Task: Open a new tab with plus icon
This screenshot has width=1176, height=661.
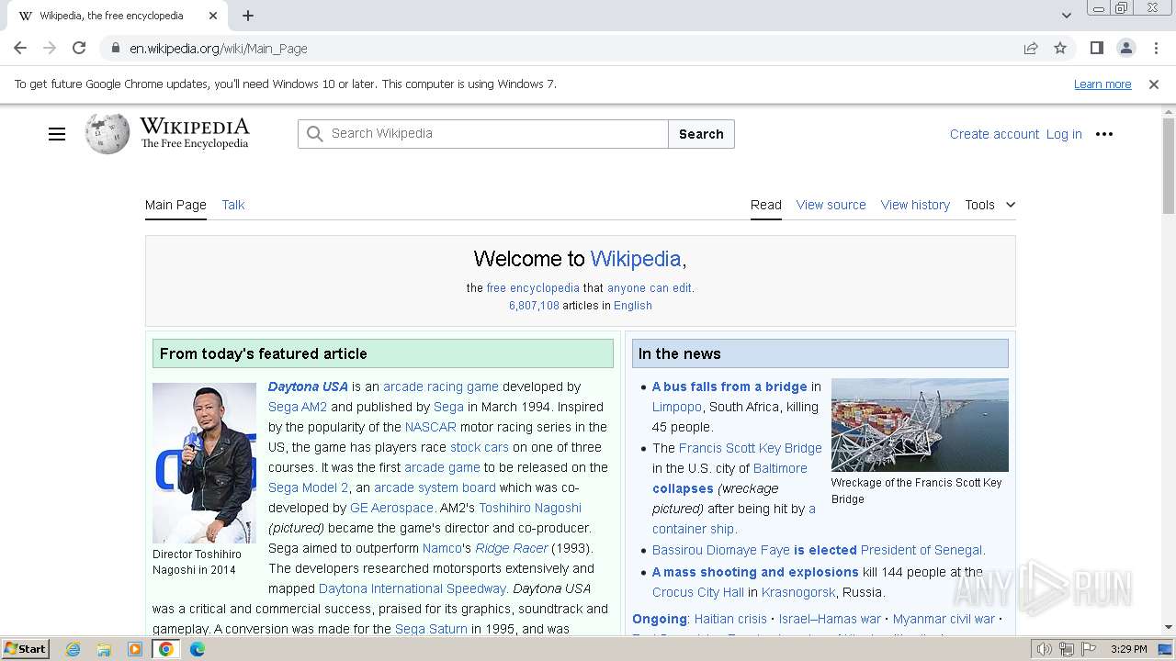Action: pyautogui.click(x=248, y=16)
